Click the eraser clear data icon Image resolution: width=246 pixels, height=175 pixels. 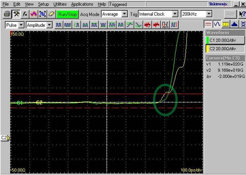tap(51, 14)
